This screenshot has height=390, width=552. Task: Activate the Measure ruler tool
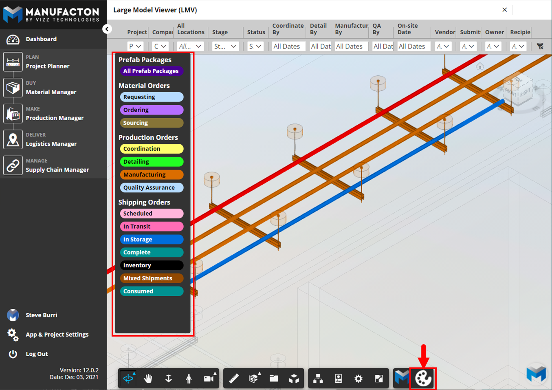pyautogui.click(x=233, y=378)
